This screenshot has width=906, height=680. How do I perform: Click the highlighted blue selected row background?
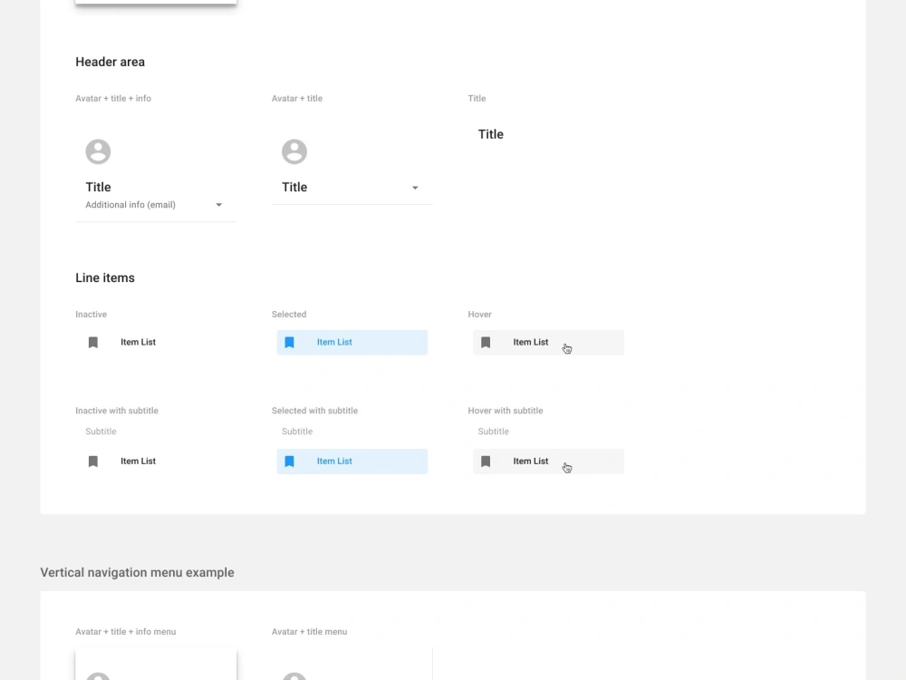390,342
